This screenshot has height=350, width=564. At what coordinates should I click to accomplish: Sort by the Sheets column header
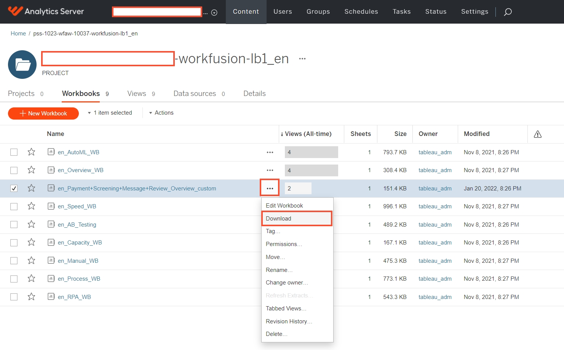361,134
